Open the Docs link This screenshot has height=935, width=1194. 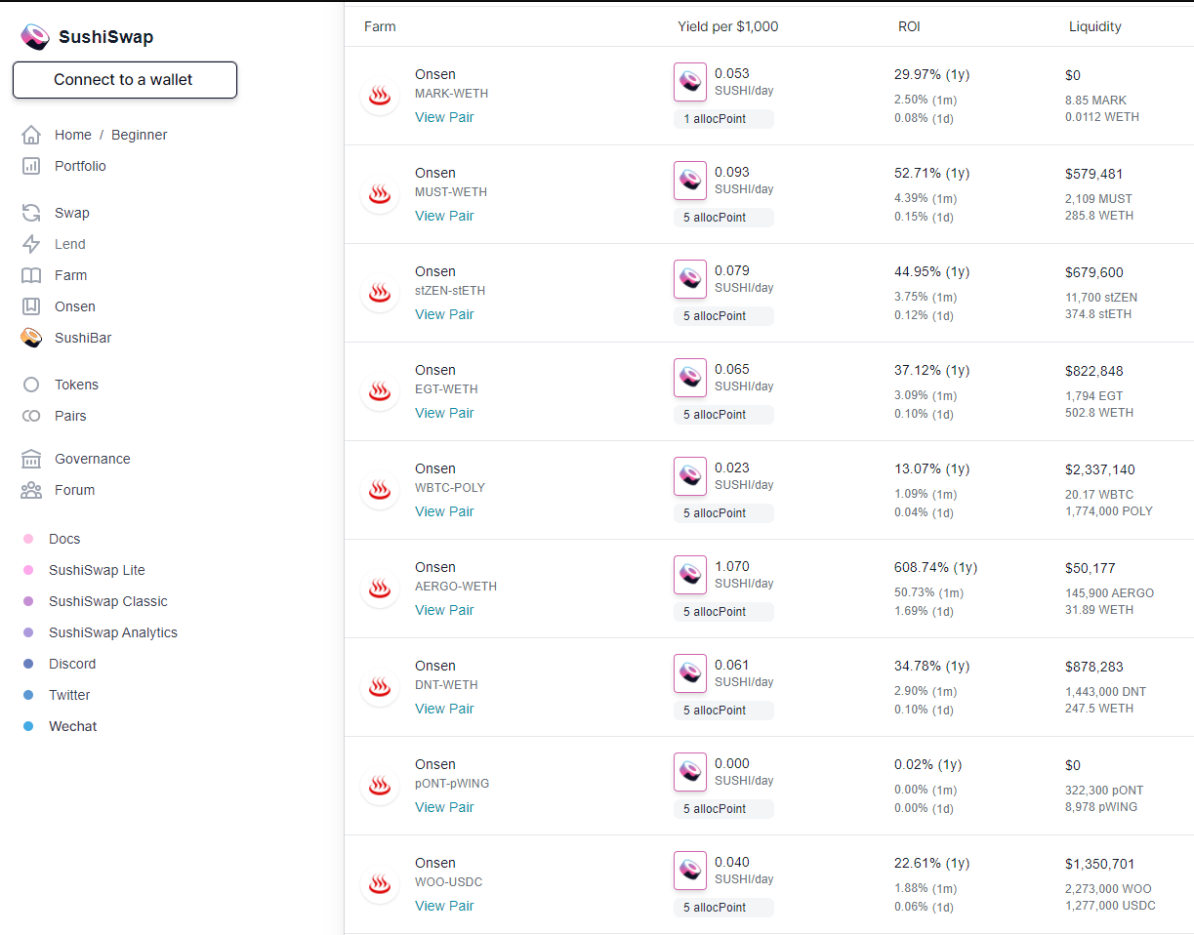click(x=64, y=539)
